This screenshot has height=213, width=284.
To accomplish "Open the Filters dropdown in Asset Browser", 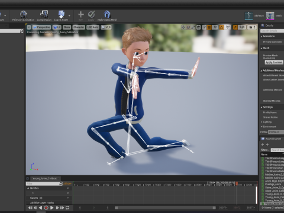I will tap(265, 150).
